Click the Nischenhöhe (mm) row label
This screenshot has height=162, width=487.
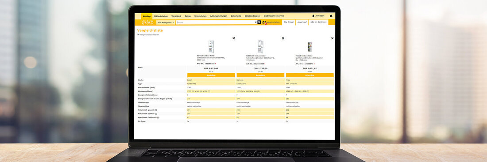(x=146, y=87)
